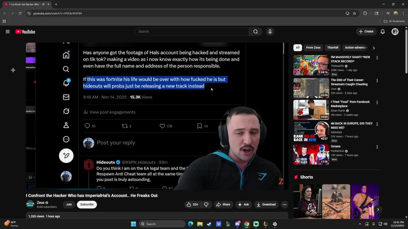Open File Explorer from the taskbar
408x229 pixels.
point(200,224)
